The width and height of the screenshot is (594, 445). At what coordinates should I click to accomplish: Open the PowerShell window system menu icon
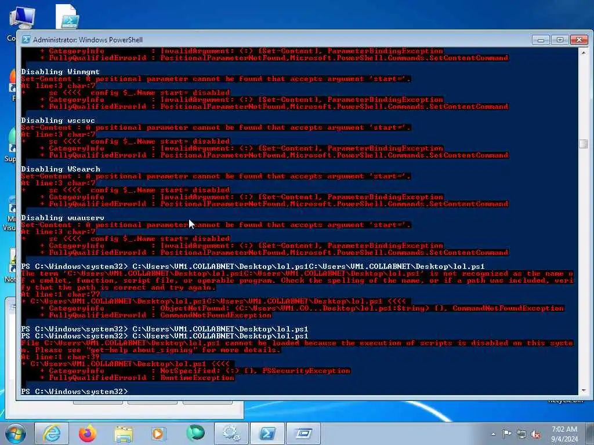(26, 39)
